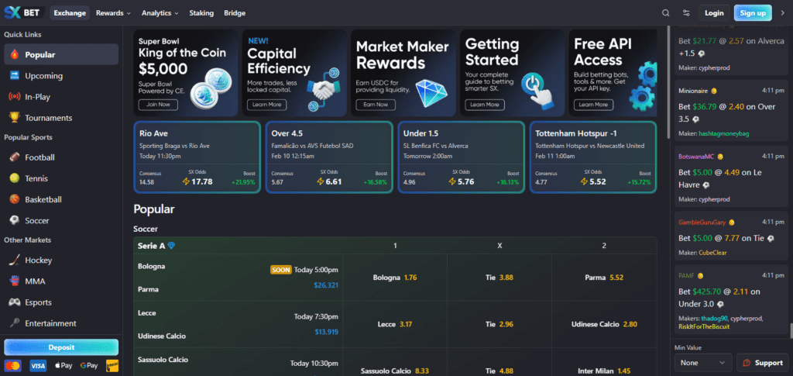Viewport: 793px width, 376px height.
Task: Click the Football sport icon
Action: coord(15,157)
